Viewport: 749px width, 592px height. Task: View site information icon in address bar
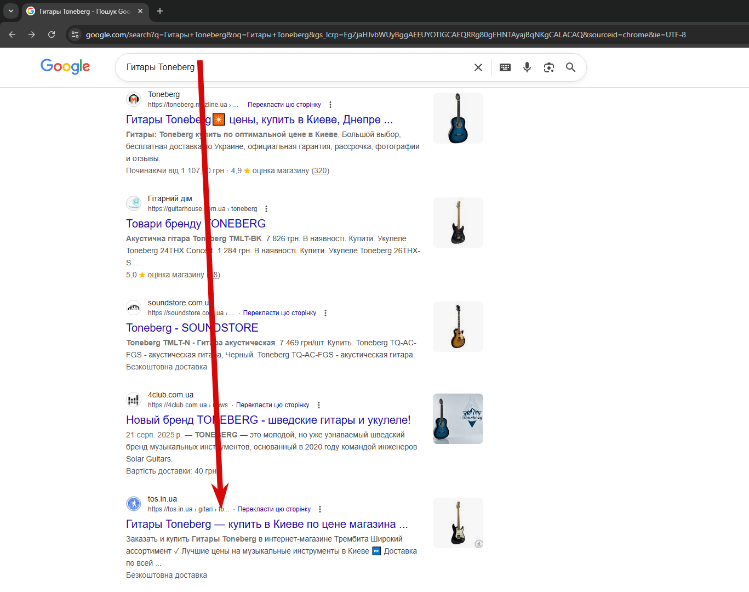click(x=75, y=35)
